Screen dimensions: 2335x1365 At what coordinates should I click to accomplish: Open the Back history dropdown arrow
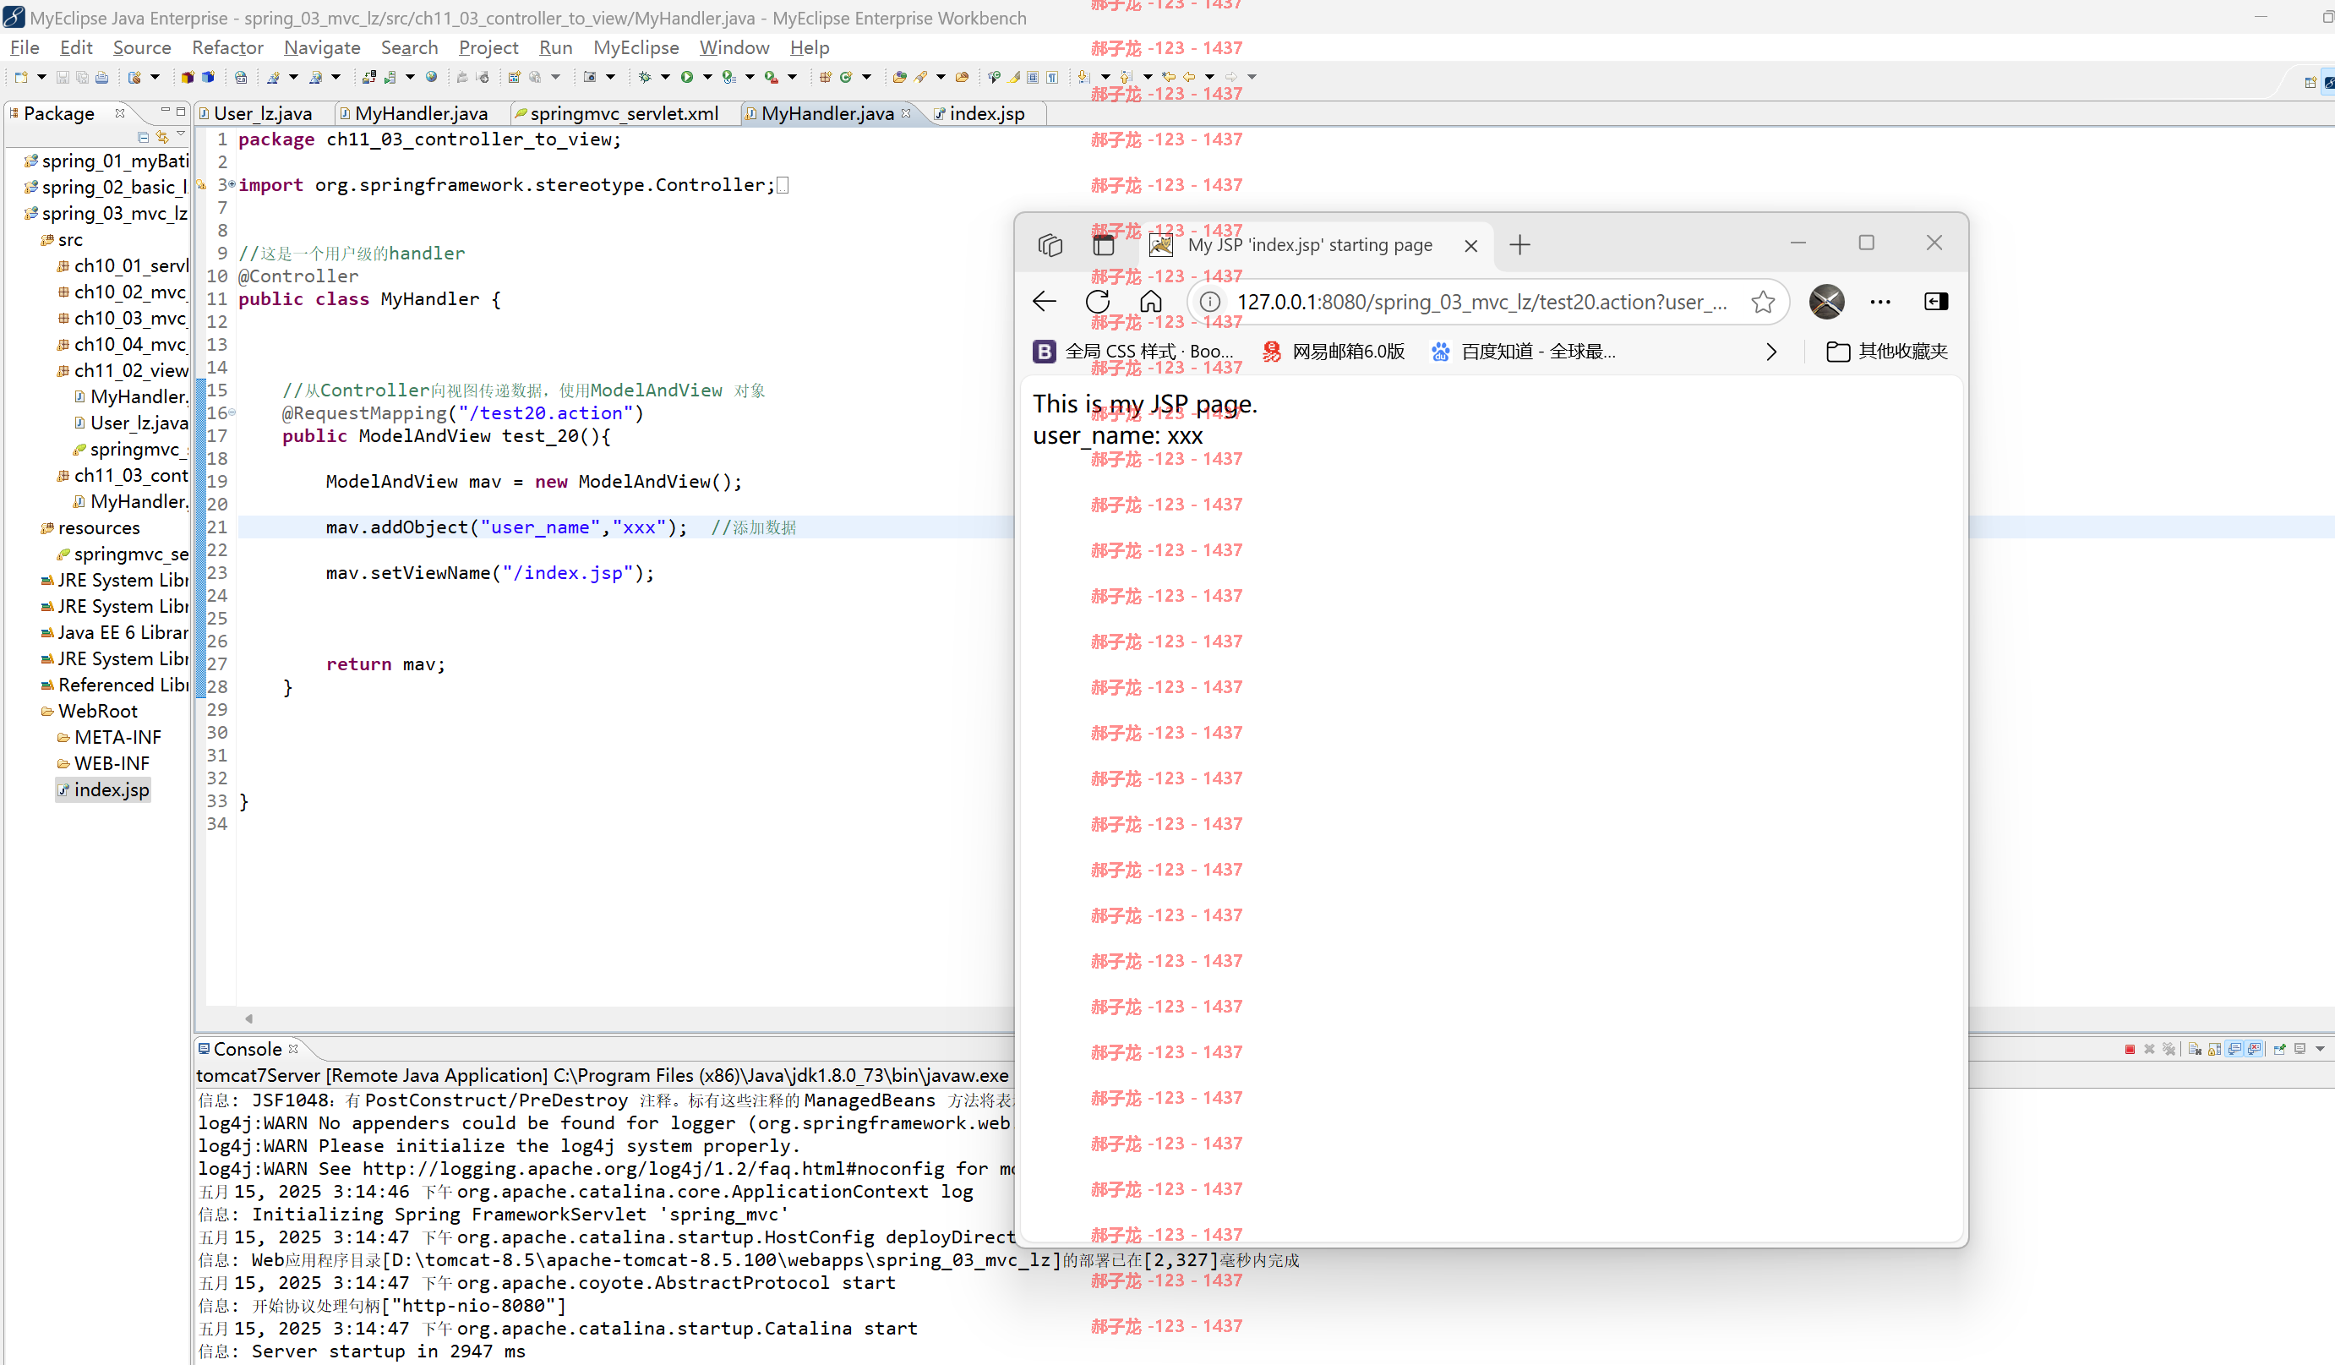click(1210, 77)
